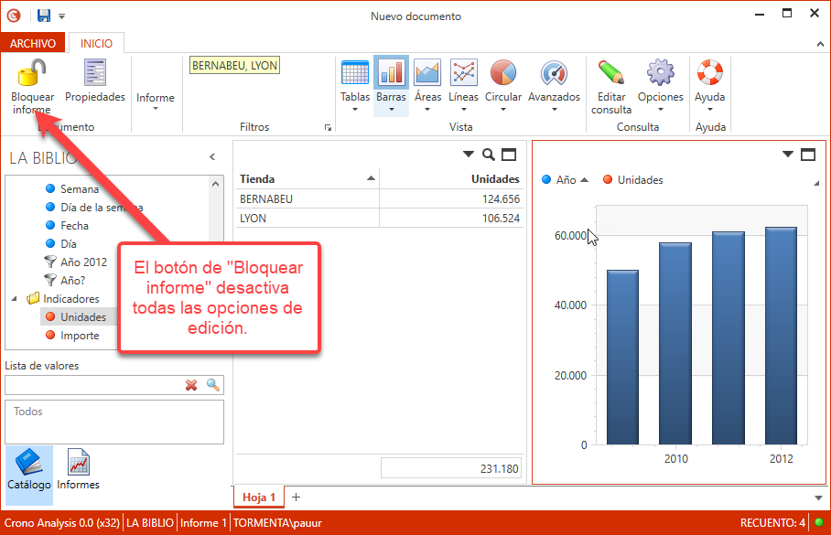Collapse the Indicadores tree folder

15,299
